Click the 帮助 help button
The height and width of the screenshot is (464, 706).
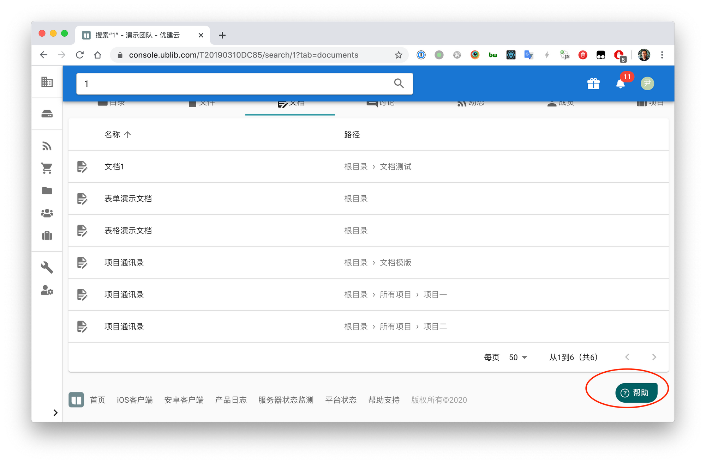coord(636,393)
